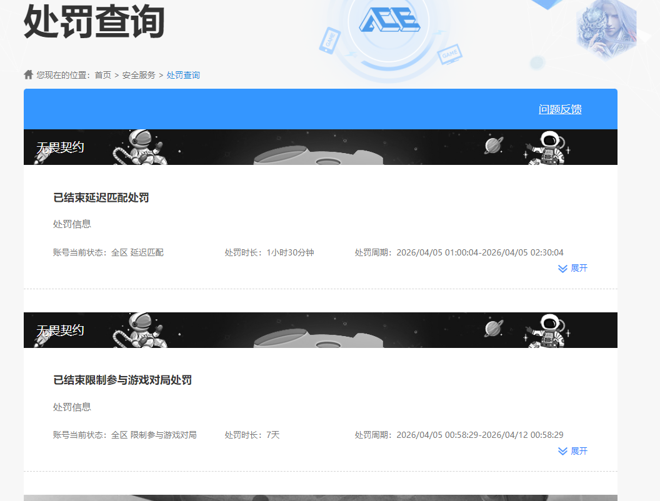Screen dimensions: 660x501
Task: Select heading 已结束延迟匹配处罚
Action: (101, 197)
